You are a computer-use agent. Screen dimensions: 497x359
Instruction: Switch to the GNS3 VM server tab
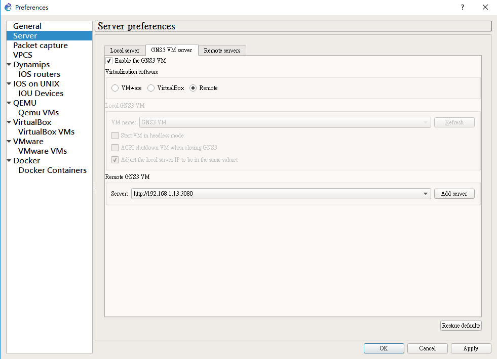point(172,50)
